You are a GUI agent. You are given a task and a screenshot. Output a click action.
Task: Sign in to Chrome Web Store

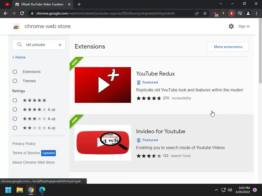click(x=244, y=26)
